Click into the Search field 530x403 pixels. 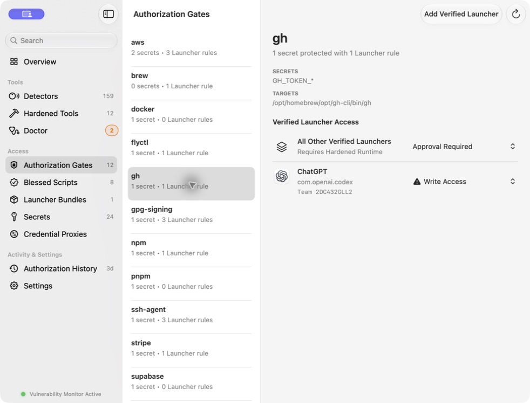61,40
